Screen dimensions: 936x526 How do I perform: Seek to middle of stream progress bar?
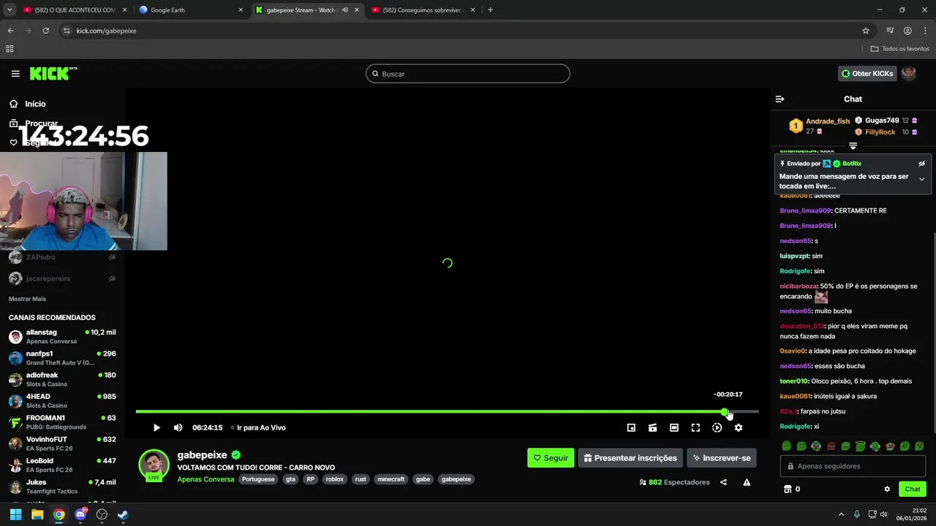pos(448,412)
